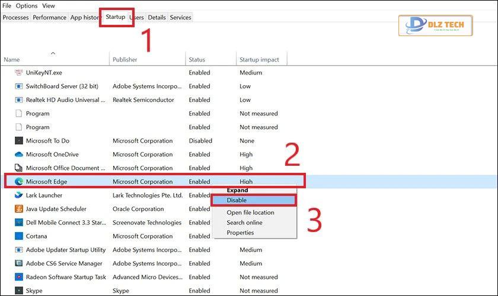The height and width of the screenshot is (296, 498).
Task: Select the SwitchBoard Server (32 bit) entry
Action: 62,86
